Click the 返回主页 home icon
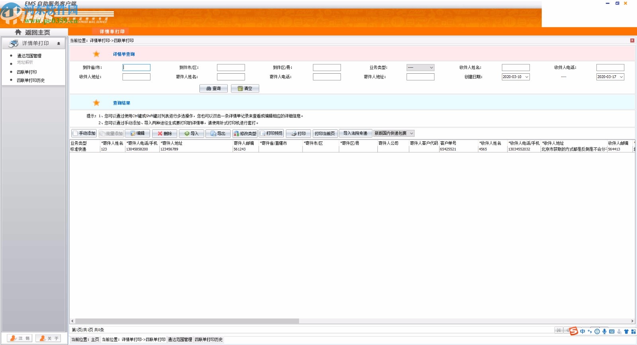The height and width of the screenshot is (345, 637). 18,32
